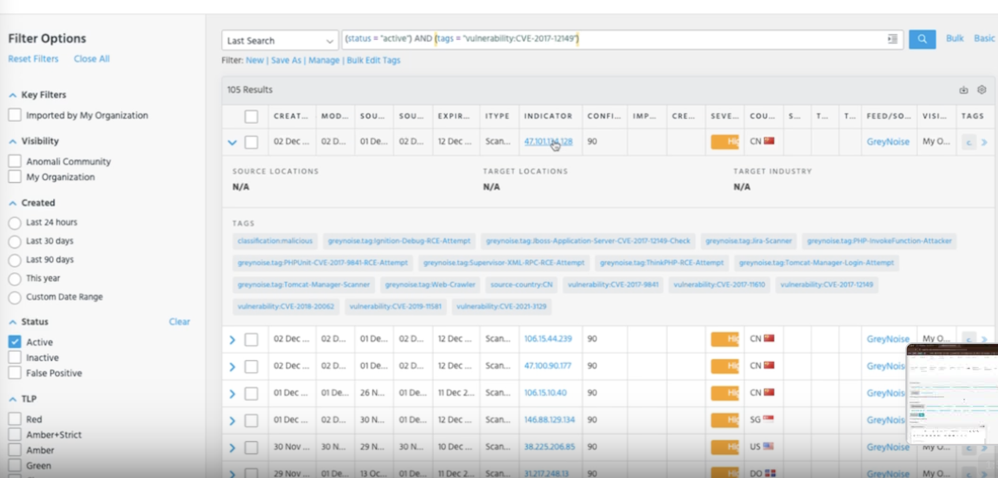Click vulnerability:CVE-2021-3129 tag
This screenshot has height=478, width=998.
[x=501, y=307]
